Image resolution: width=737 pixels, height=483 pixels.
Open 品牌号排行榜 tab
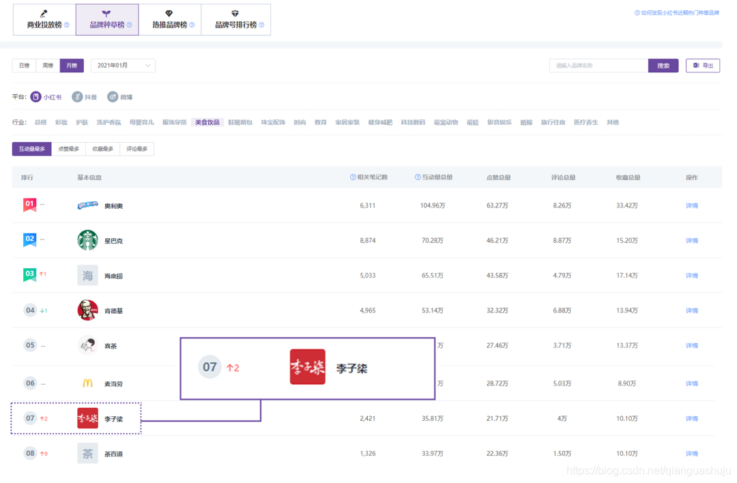236,19
